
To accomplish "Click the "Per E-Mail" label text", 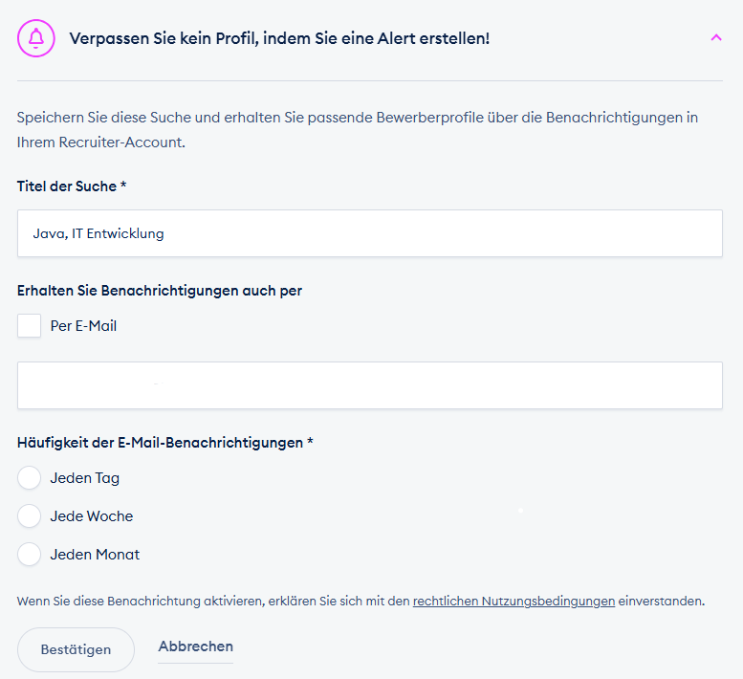I will [83, 326].
